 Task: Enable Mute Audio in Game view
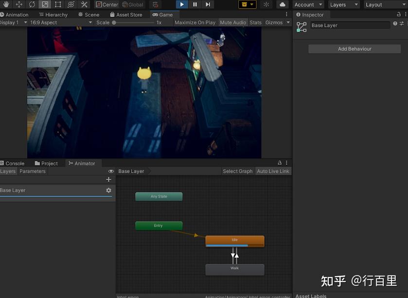tap(233, 22)
